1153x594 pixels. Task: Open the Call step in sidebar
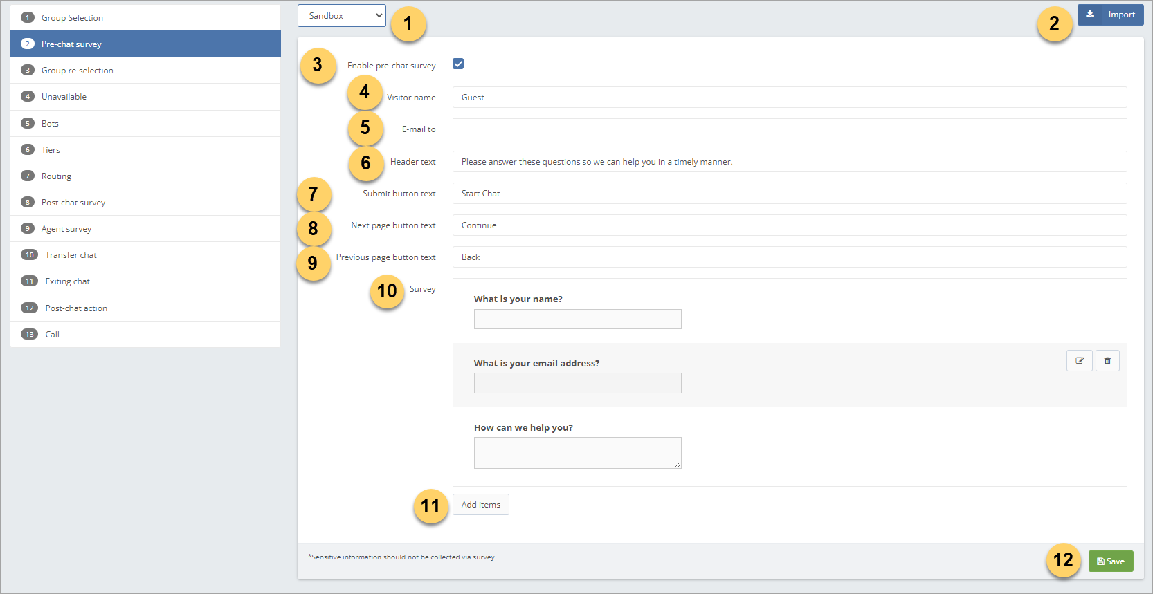[53, 335]
